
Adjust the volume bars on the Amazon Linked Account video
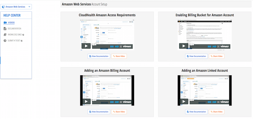pos(210,102)
